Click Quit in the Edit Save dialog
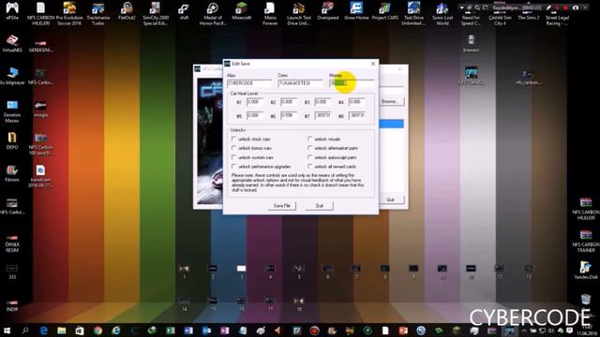Image resolution: width=600 pixels, height=337 pixels. 320,206
